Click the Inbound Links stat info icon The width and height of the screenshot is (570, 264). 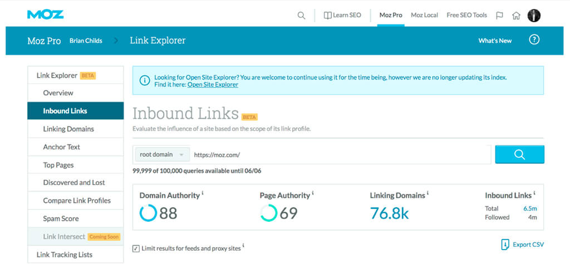(534, 193)
